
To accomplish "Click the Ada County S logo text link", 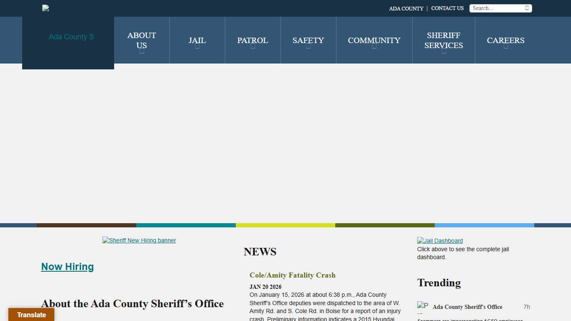I will (71, 37).
